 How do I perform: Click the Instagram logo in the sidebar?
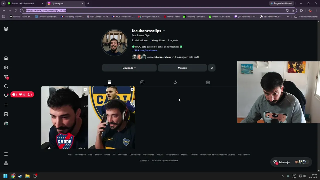point(6,29)
